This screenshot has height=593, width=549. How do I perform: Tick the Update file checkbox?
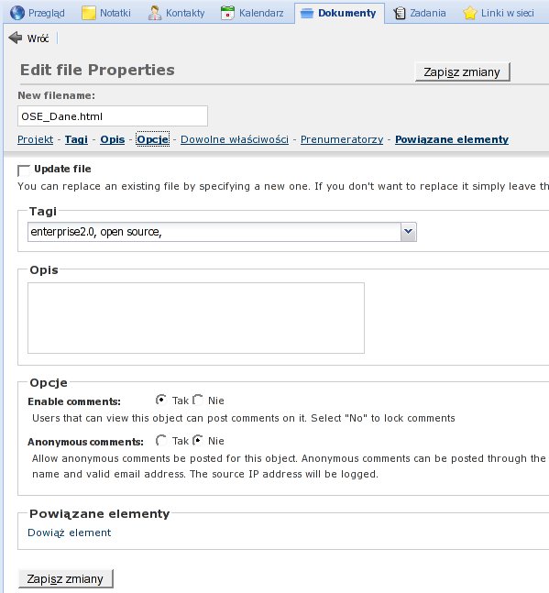[24, 170]
